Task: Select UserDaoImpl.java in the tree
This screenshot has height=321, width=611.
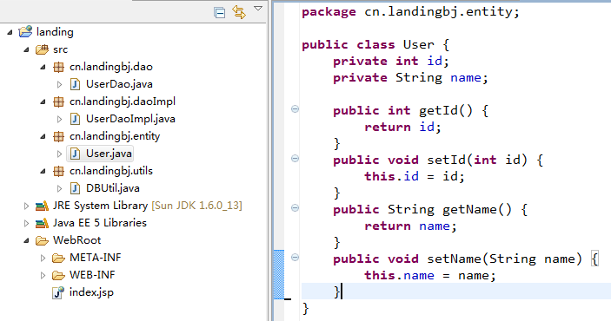Action: tap(130, 119)
